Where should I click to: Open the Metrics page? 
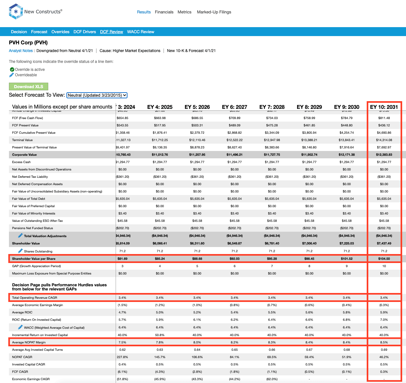(185, 12)
